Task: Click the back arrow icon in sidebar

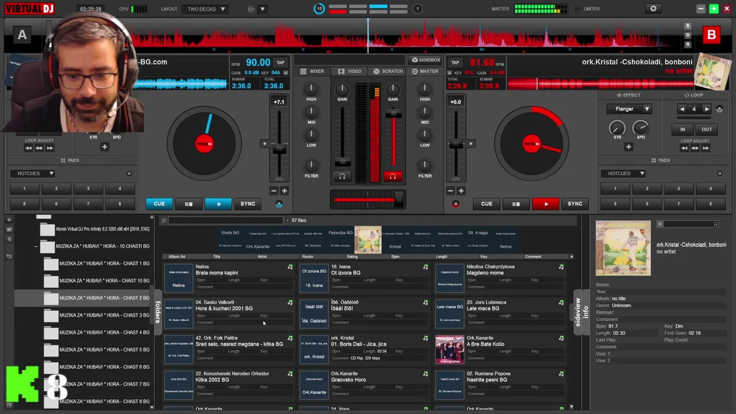Action: [9, 256]
